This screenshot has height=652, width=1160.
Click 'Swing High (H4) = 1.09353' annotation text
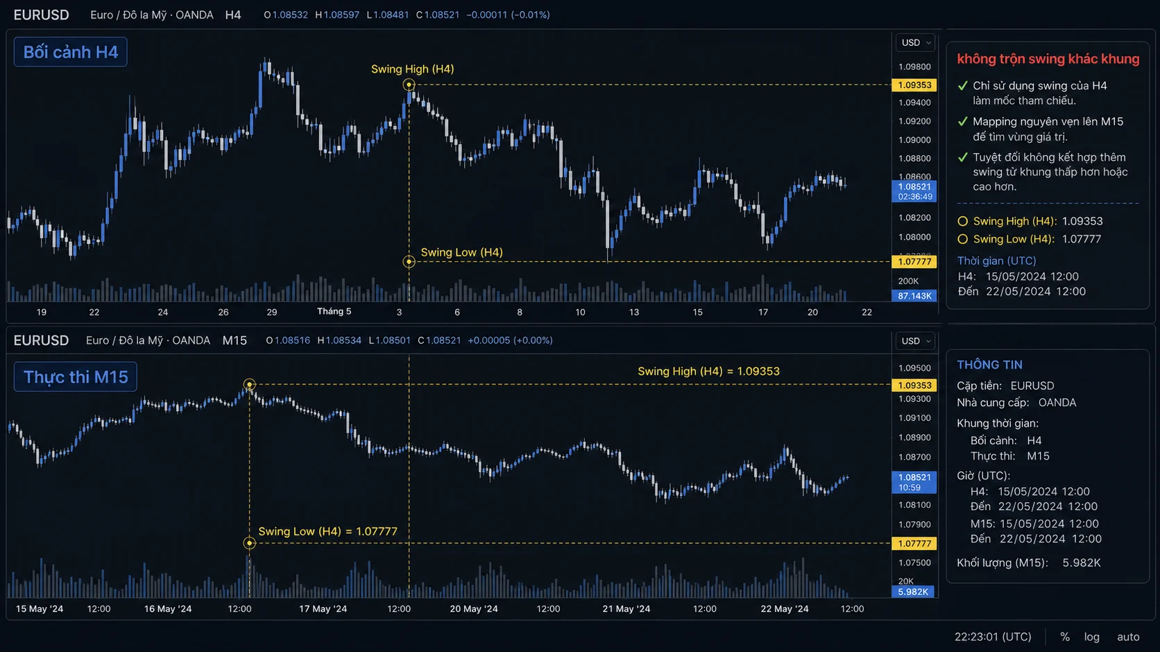click(708, 371)
